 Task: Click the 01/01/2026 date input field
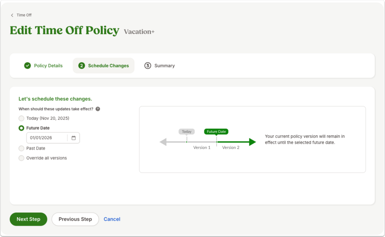[x=53, y=138]
